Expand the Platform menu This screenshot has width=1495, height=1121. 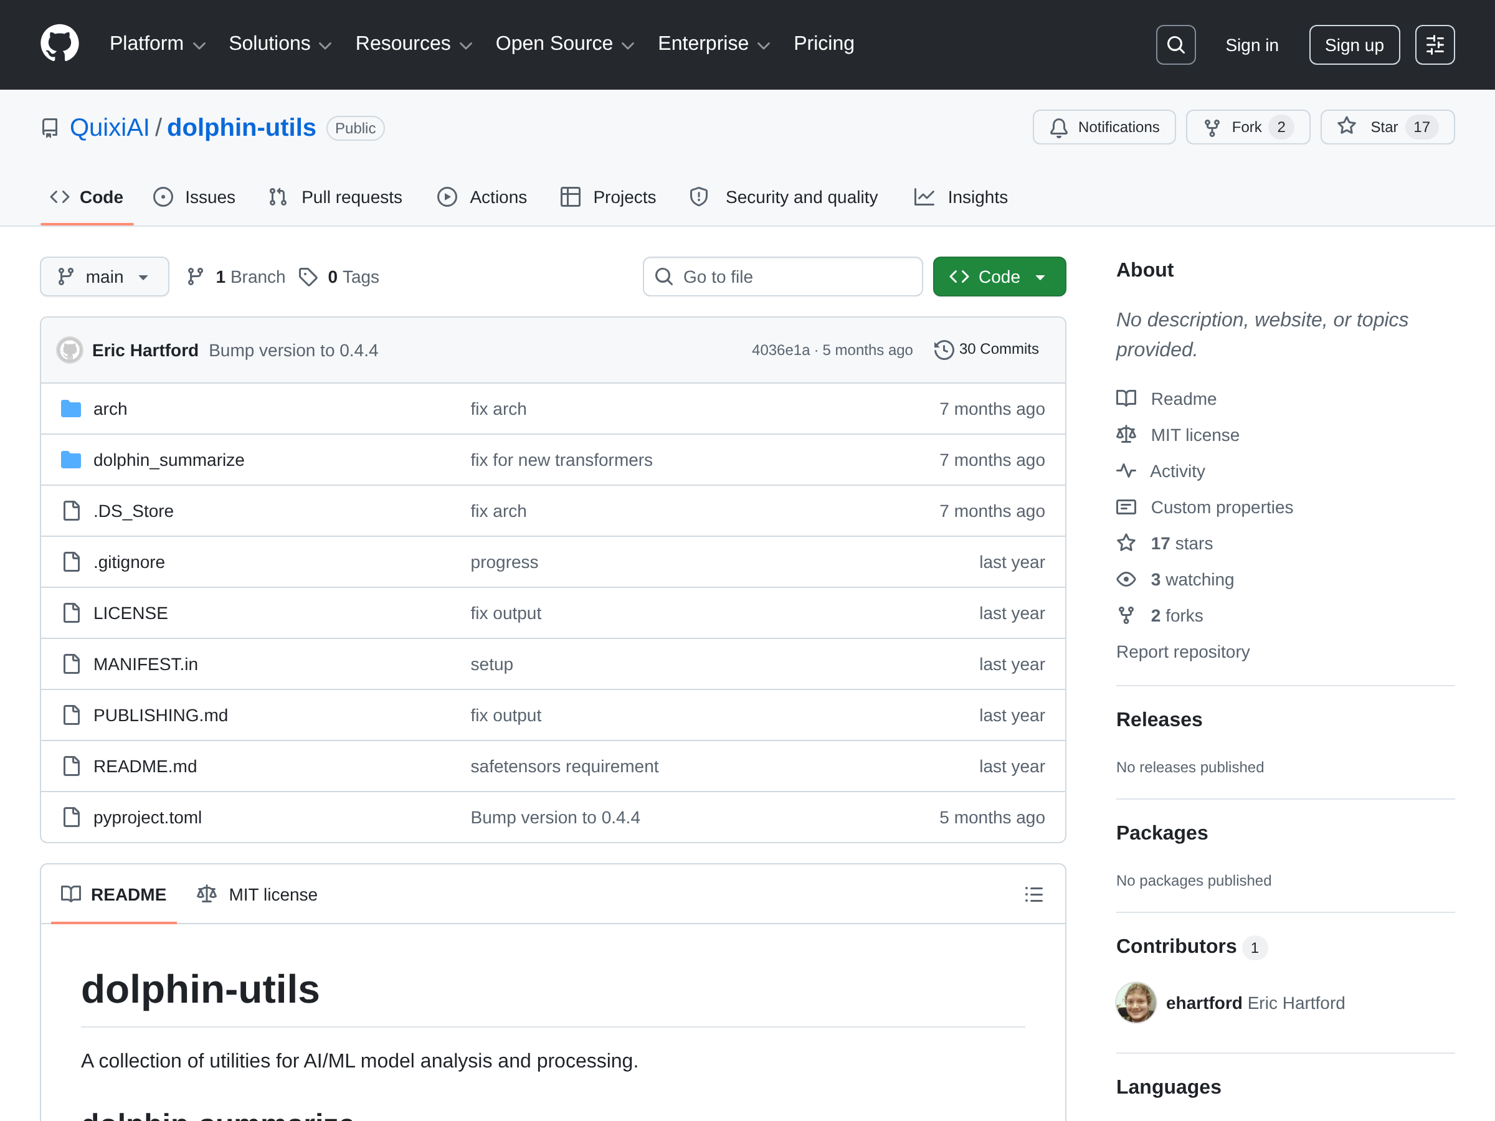pyautogui.click(x=157, y=44)
